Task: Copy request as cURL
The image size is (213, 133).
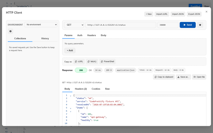Action: pyautogui.click(x=79, y=61)
